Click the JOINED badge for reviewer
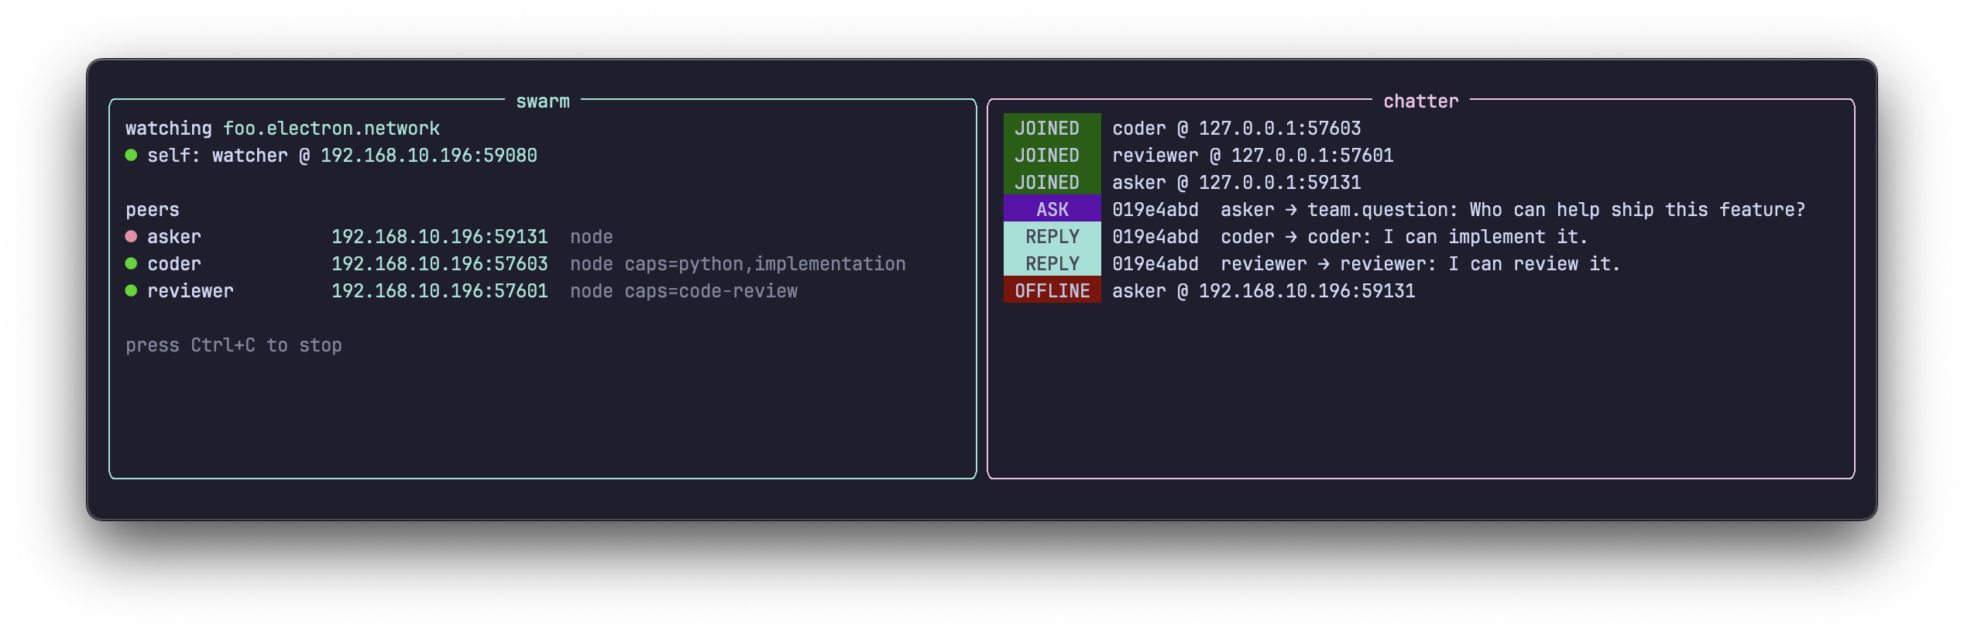This screenshot has height=635, width=1964. 1052,155
